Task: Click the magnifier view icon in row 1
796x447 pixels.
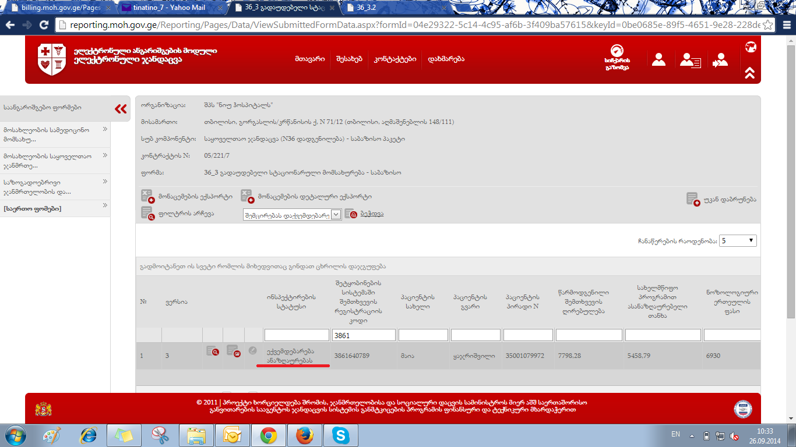Action: [x=212, y=351]
